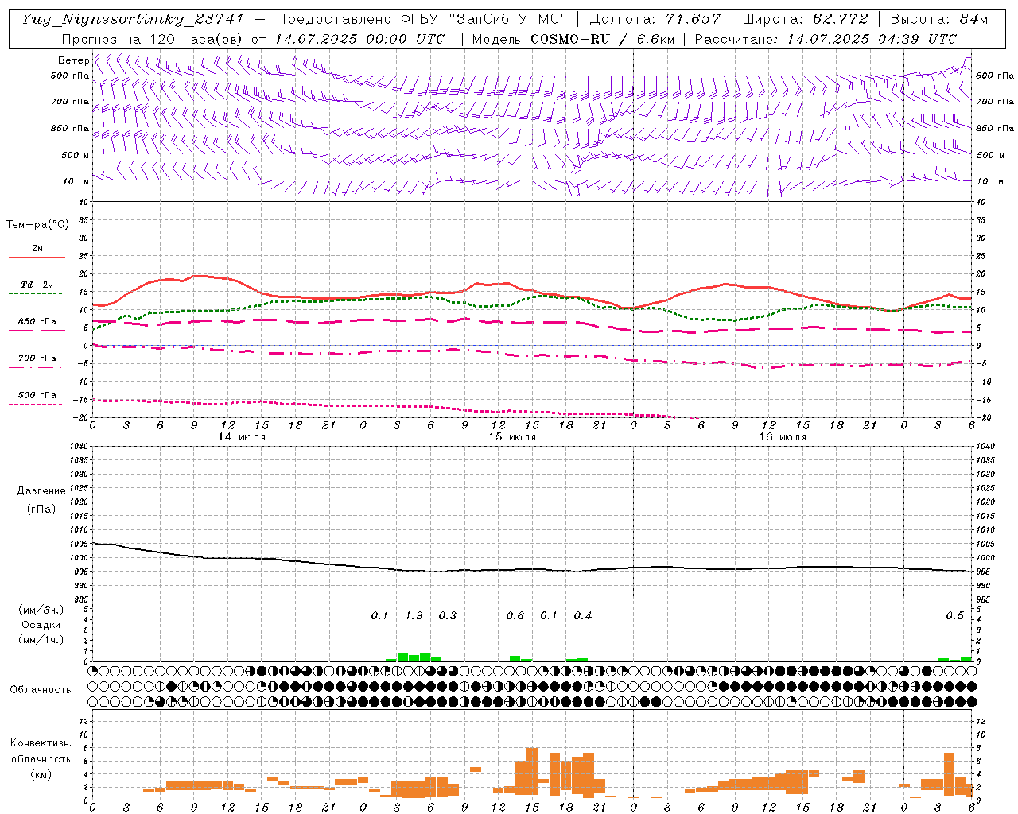Screen dimensions: 1018x814
Task: Click the left-side 500 м wind level label
Action: (76, 155)
